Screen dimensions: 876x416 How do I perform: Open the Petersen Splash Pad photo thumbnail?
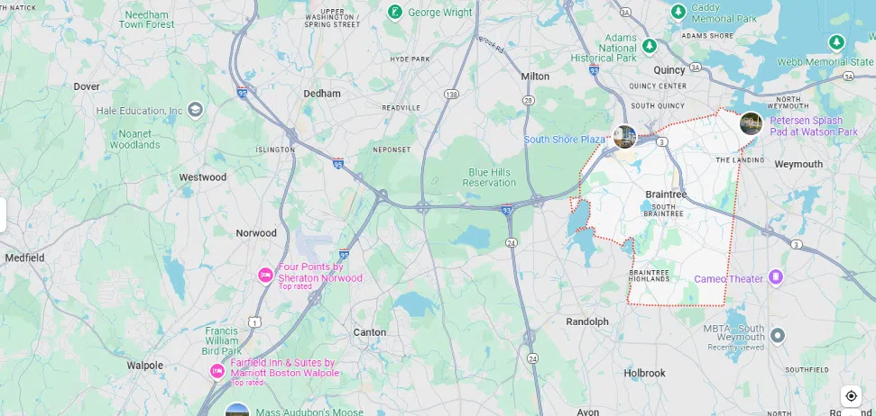(751, 123)
